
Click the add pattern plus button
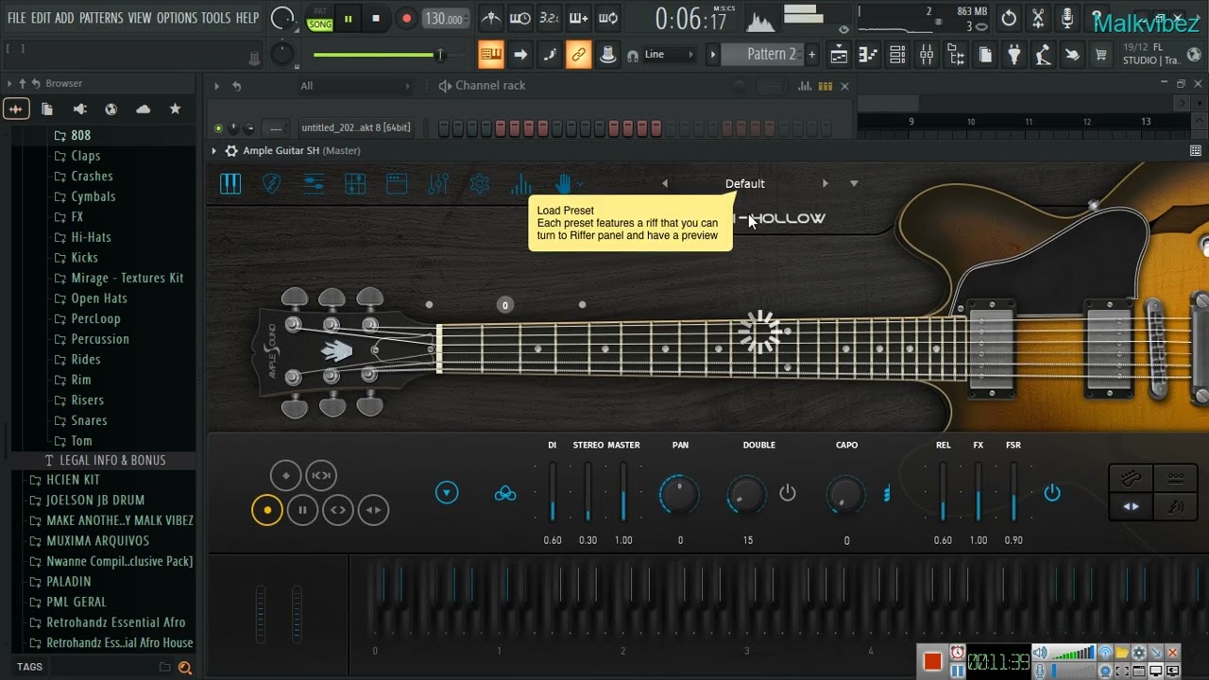point(811,55)
